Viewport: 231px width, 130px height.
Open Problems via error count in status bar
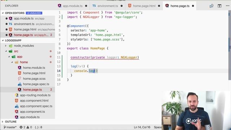point(22,127)
